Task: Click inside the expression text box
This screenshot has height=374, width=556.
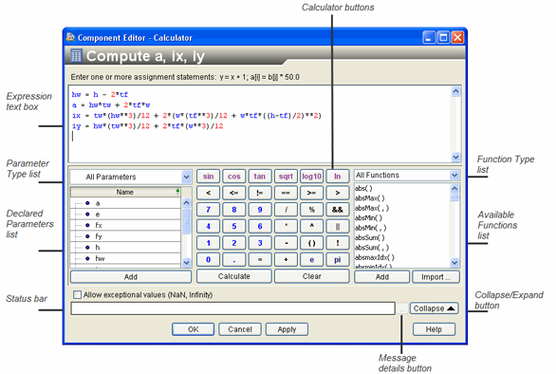Action: [260, 123]
